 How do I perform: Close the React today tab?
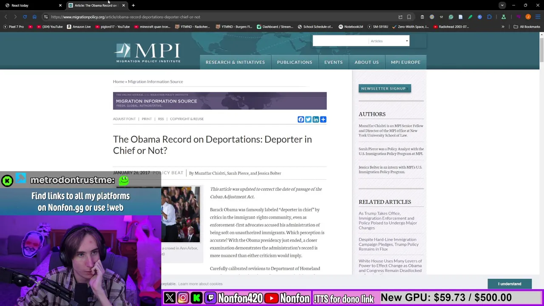pos(60,6)
